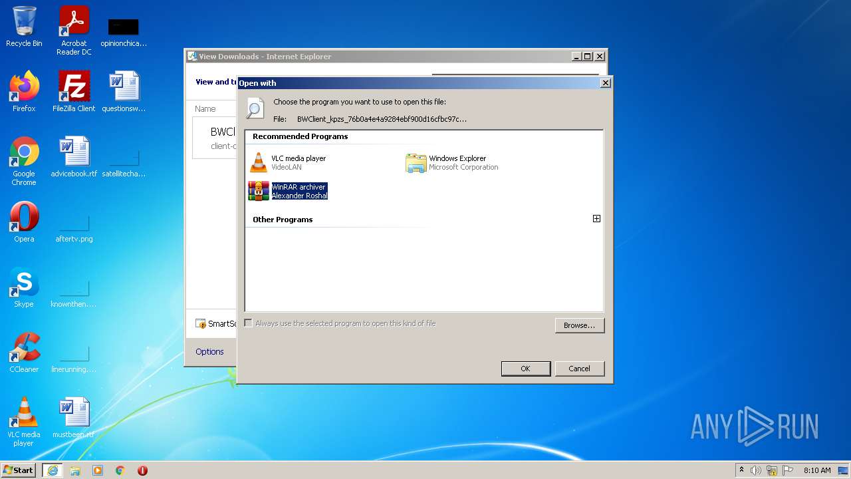Select knownthen... desktop file
The width and height of the screenshot is (851, 479).
click(x=74, y=292)
